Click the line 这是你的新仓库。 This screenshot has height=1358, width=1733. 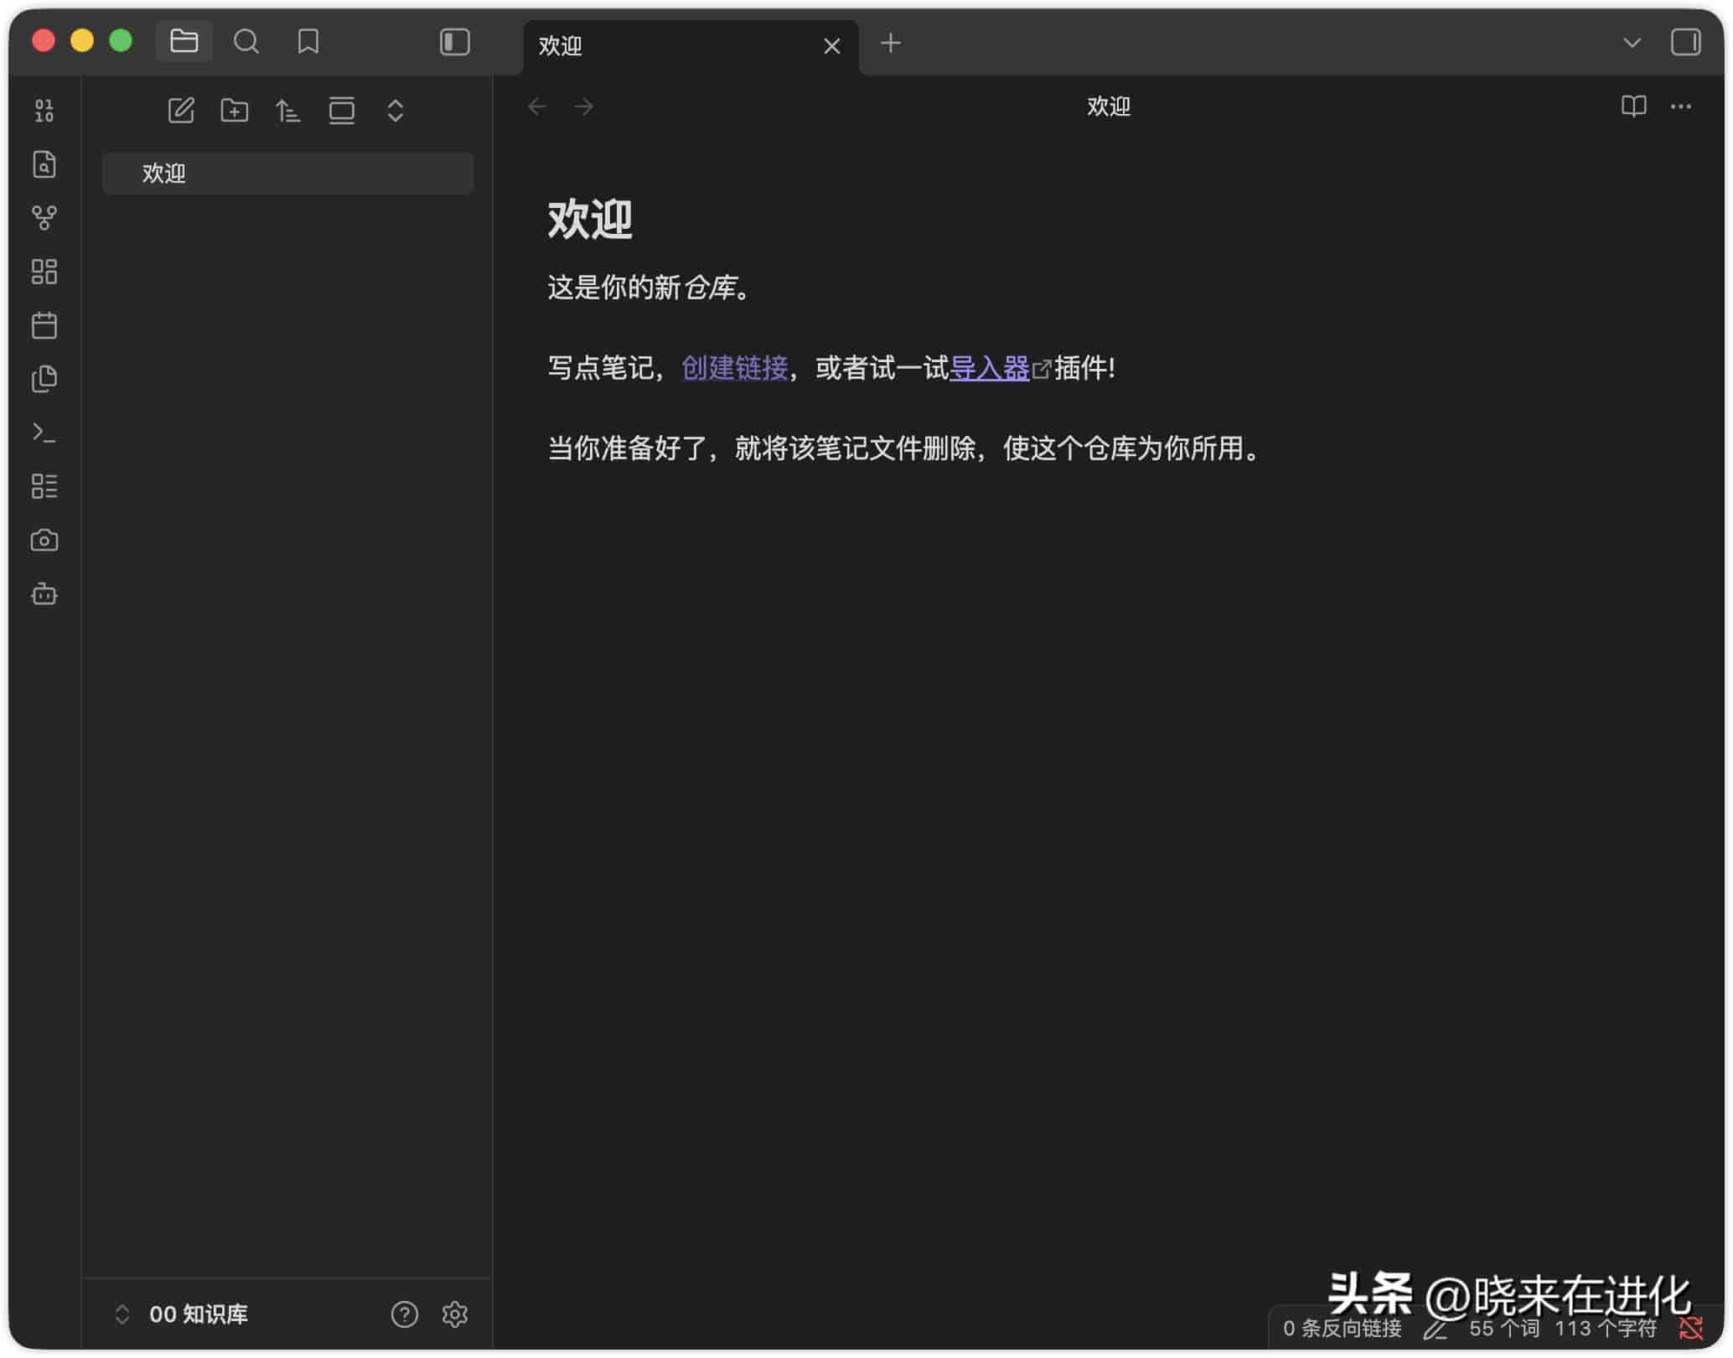point(651,288)
